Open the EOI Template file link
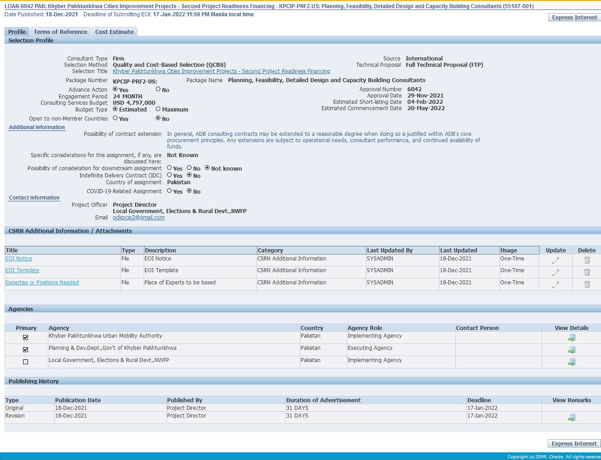The width and height of the screenshot is (601, 460). pyautogui.click(x=22, y=270)
